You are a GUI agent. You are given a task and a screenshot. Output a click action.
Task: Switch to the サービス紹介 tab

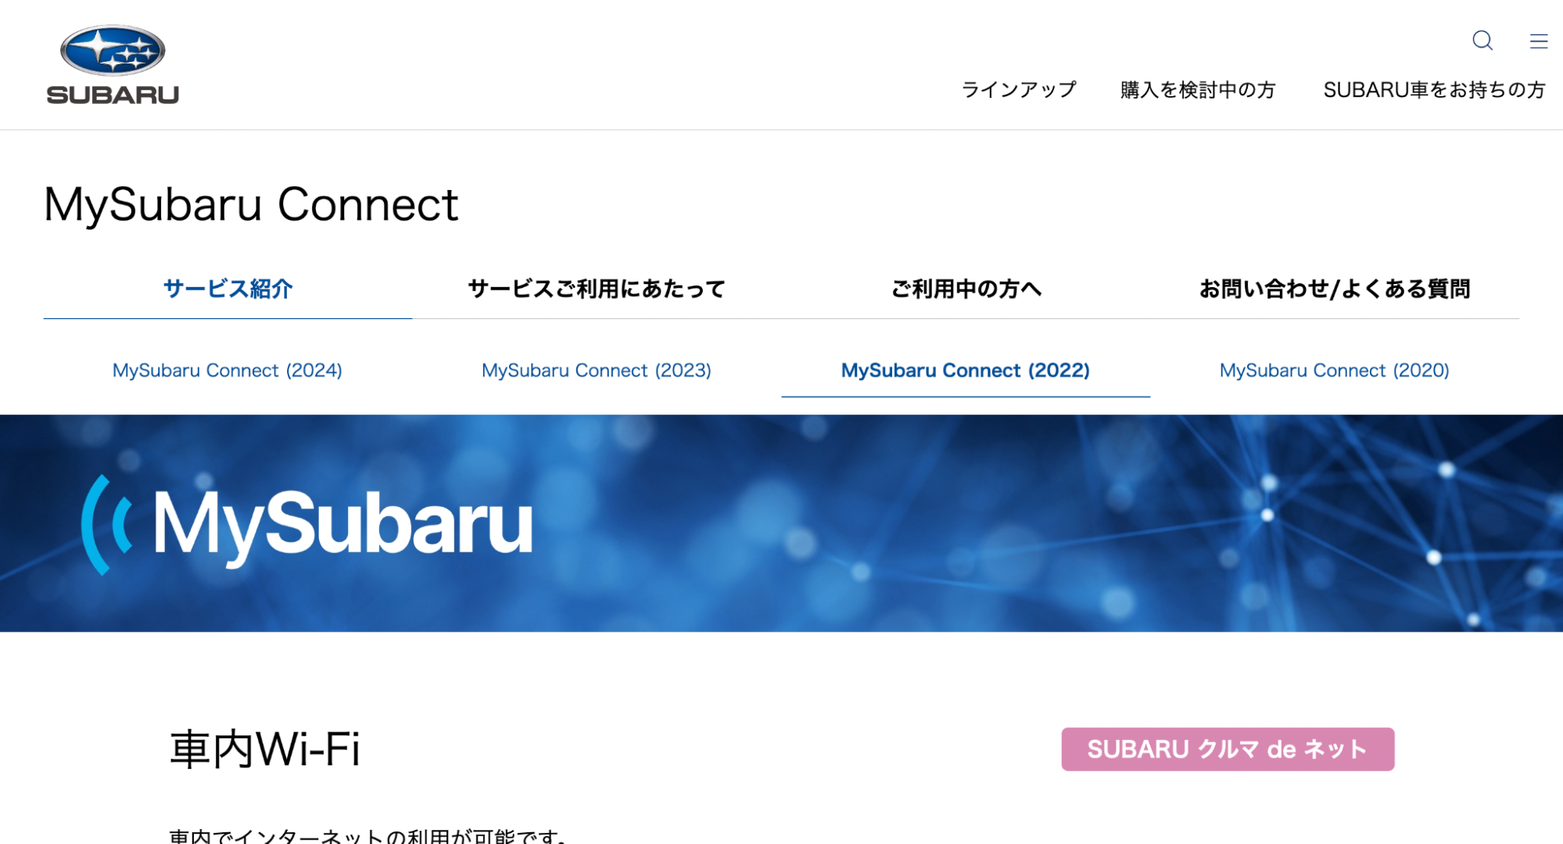pos(226,289)
